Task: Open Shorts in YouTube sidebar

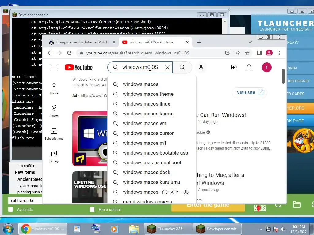Action: (x=54, y=111)
